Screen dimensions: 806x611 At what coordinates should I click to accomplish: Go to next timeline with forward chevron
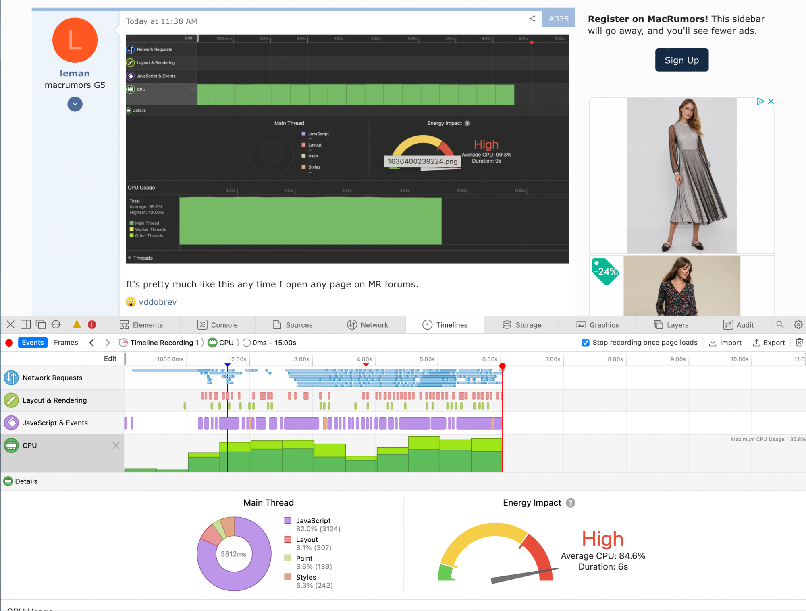coord(107,343)
